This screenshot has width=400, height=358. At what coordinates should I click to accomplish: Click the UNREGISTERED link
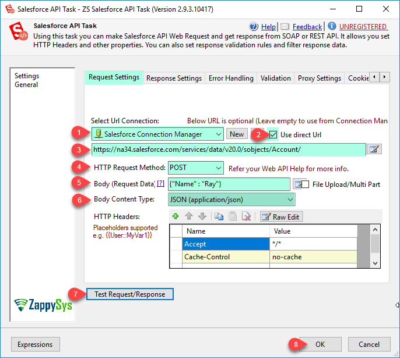[x=363, y=27]
